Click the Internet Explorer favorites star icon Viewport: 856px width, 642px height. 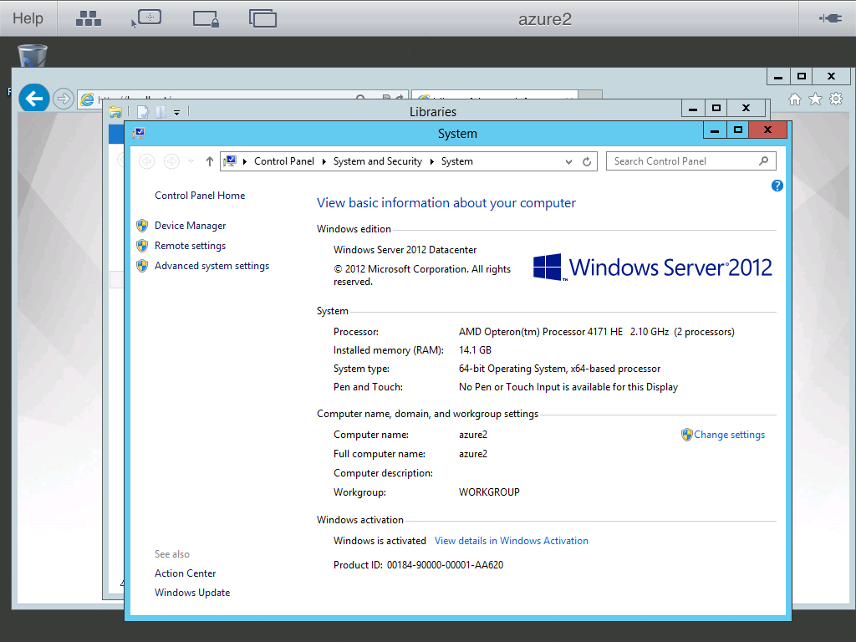coord(815,99)
